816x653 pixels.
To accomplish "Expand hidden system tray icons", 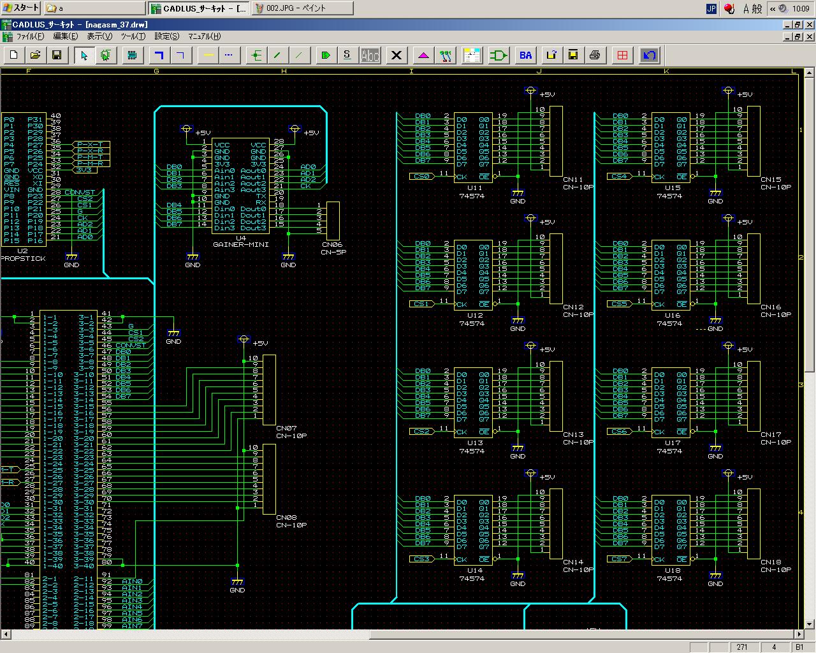I will [772, 8].
